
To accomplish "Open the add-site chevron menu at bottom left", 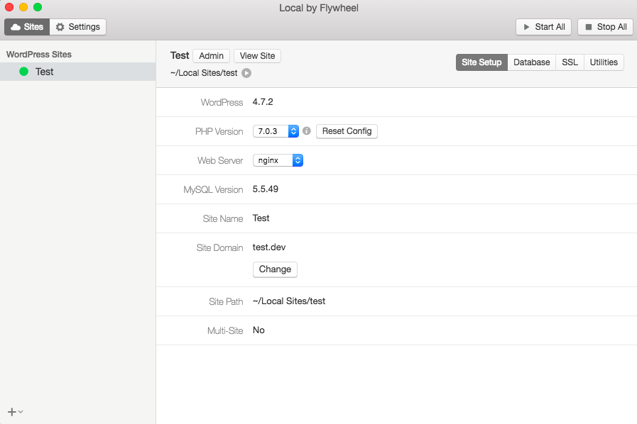I will coord(21,411).
